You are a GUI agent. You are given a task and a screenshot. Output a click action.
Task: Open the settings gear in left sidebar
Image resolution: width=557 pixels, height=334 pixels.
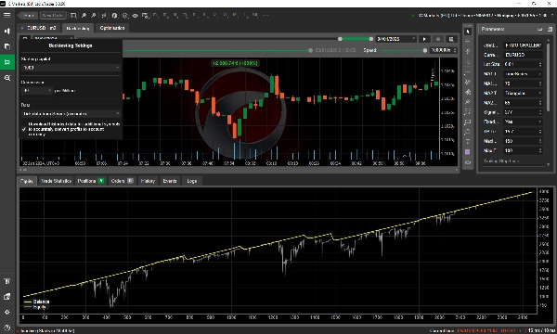point(6,312)
